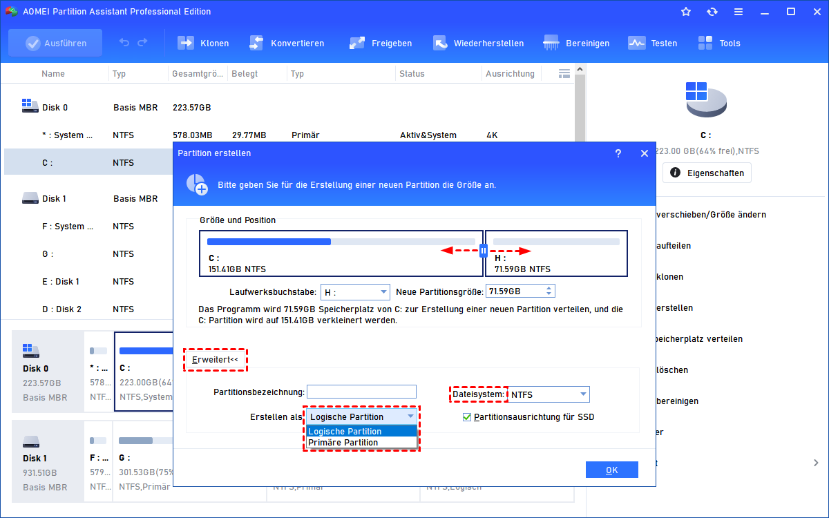Open the Wiederherstellen toolbar menu
The image size is (829, 518).
tap(478, 43)
